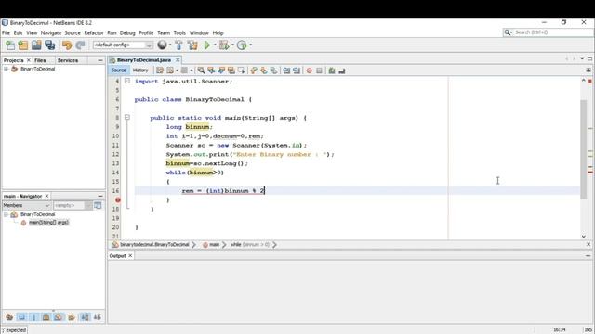
Task: Toggle Show Inherited Members in the Navigator
Action: pos(9,317)
